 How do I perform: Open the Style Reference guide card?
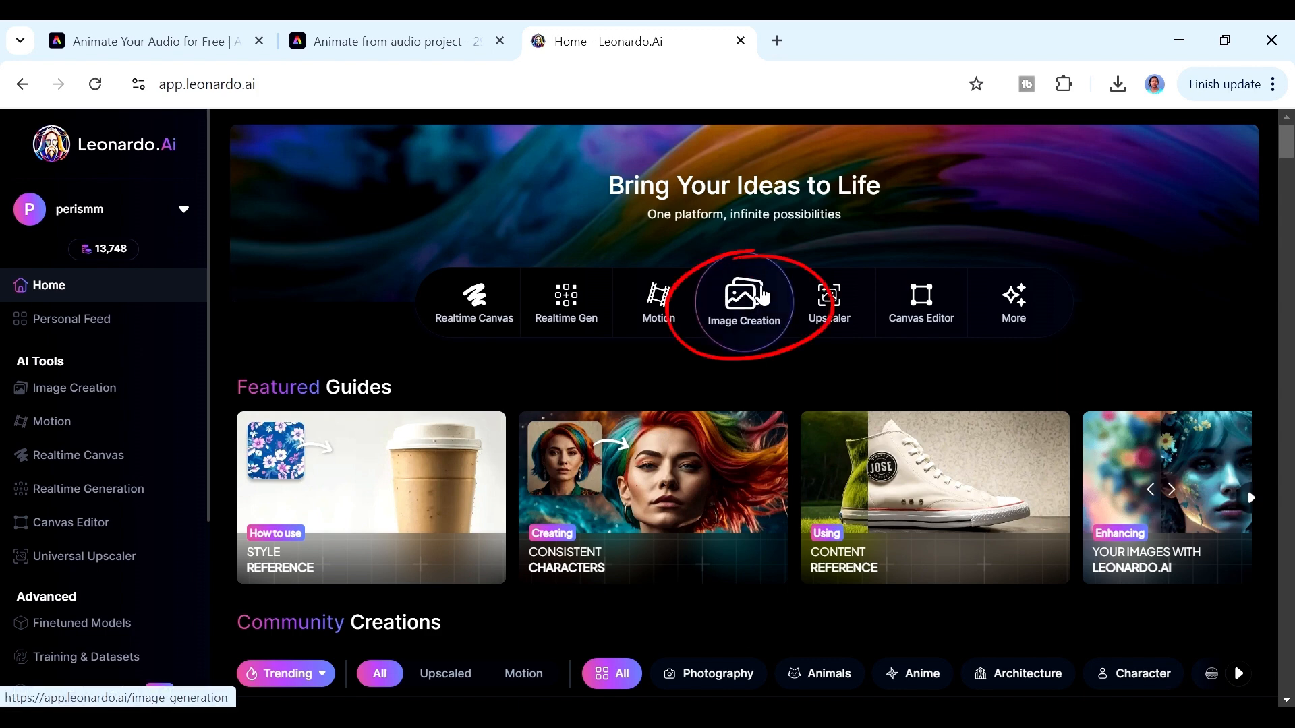coord(371,497)
